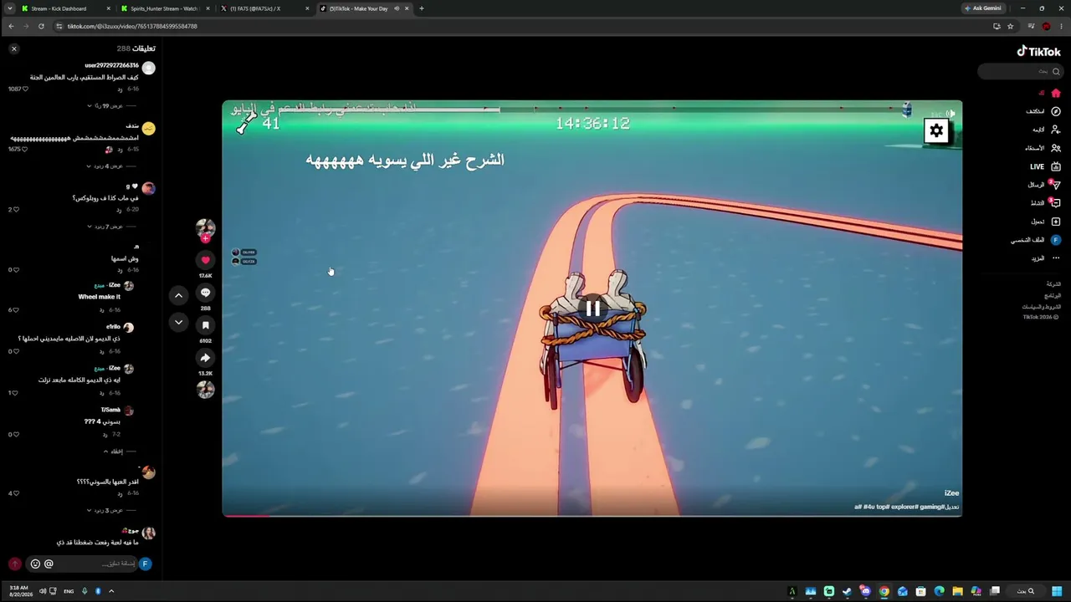The height and width of the screenshot is (602, 1071).
Task: Open Messages from the sidebar
Action: click(1055, 185)
